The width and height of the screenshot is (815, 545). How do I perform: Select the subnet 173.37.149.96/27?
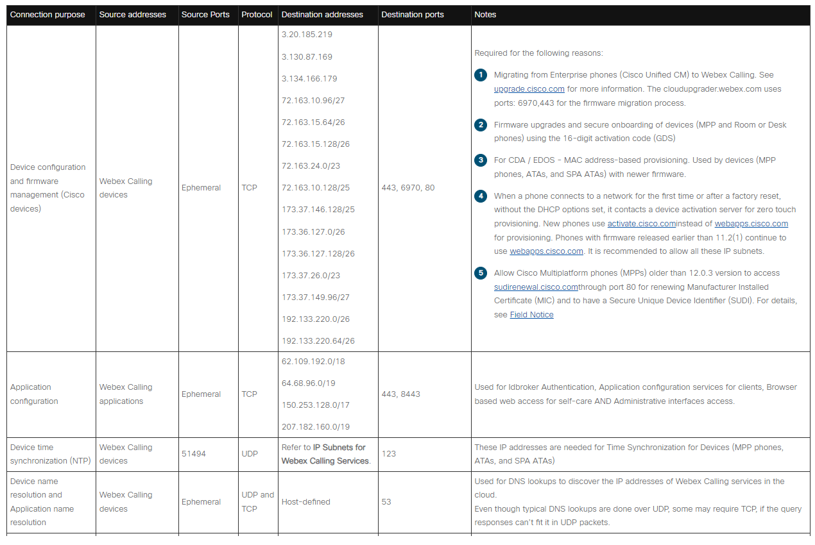tap(316, 298)
